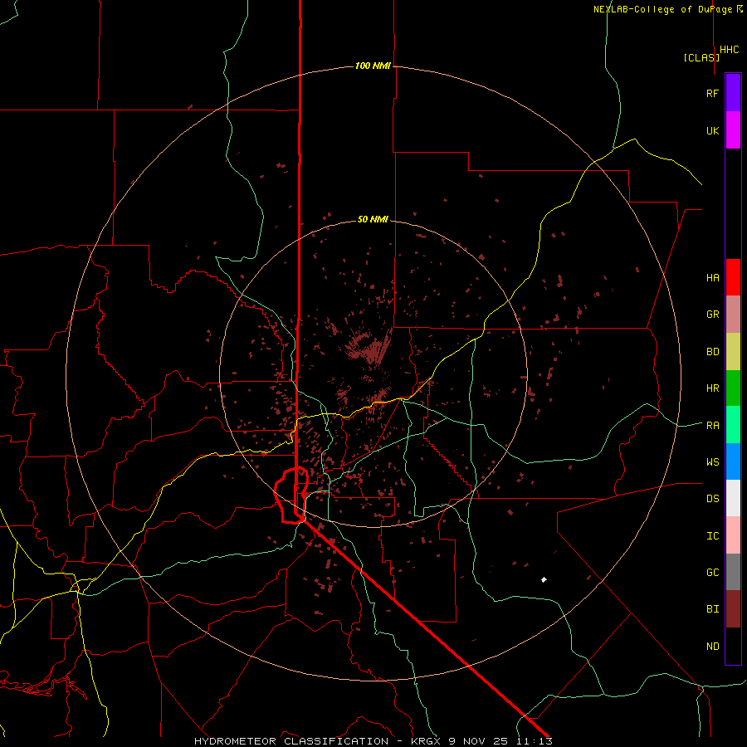Click the HR legend label
Image resolution: width=747 pixels, height=747 pixels.
[x=712, y=388]
